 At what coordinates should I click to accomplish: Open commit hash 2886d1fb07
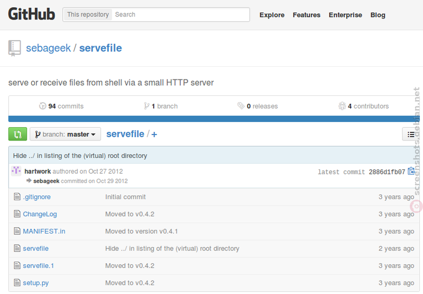387,172
